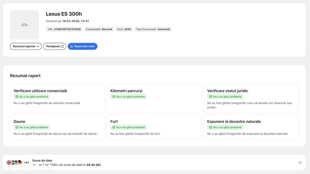
Task: Click the document icon in Rapoartele mele
Action: 72,46
